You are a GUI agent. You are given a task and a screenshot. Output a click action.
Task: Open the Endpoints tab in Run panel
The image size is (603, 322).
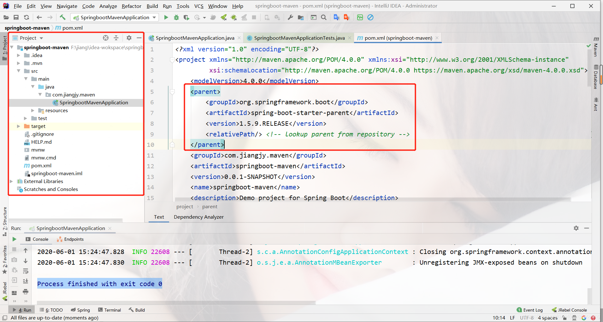click(x=70, y=239)
